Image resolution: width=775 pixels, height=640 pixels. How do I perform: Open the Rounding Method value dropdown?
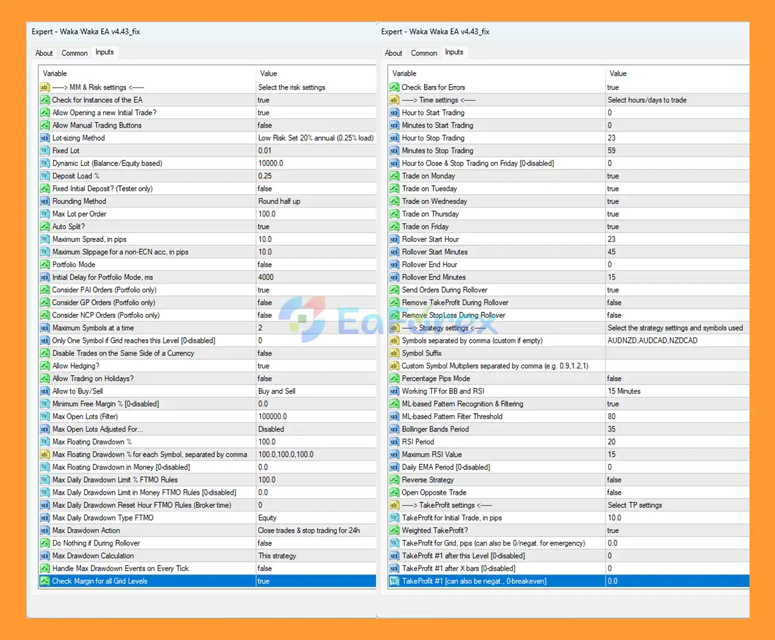(315, 201)
